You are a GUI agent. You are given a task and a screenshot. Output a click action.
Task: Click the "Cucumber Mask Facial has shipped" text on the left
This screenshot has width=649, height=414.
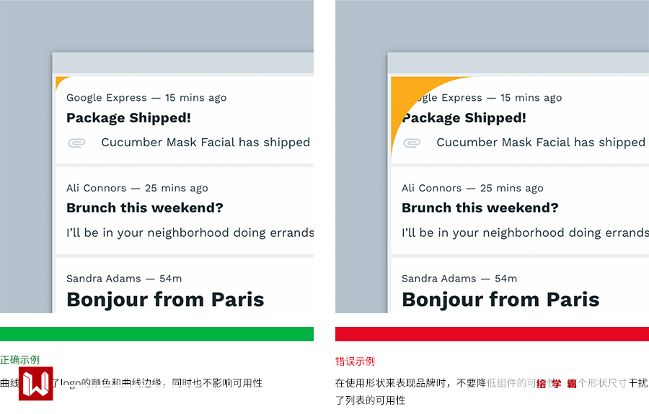[206, 143]
